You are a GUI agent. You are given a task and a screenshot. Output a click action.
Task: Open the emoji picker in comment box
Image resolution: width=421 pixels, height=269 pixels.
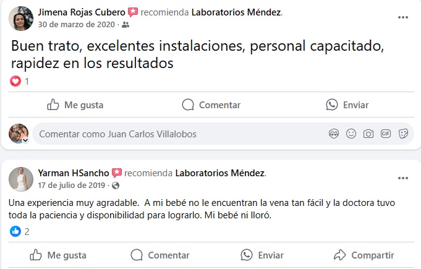351,134
